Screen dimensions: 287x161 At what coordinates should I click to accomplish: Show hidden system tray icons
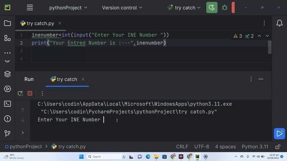236,157
